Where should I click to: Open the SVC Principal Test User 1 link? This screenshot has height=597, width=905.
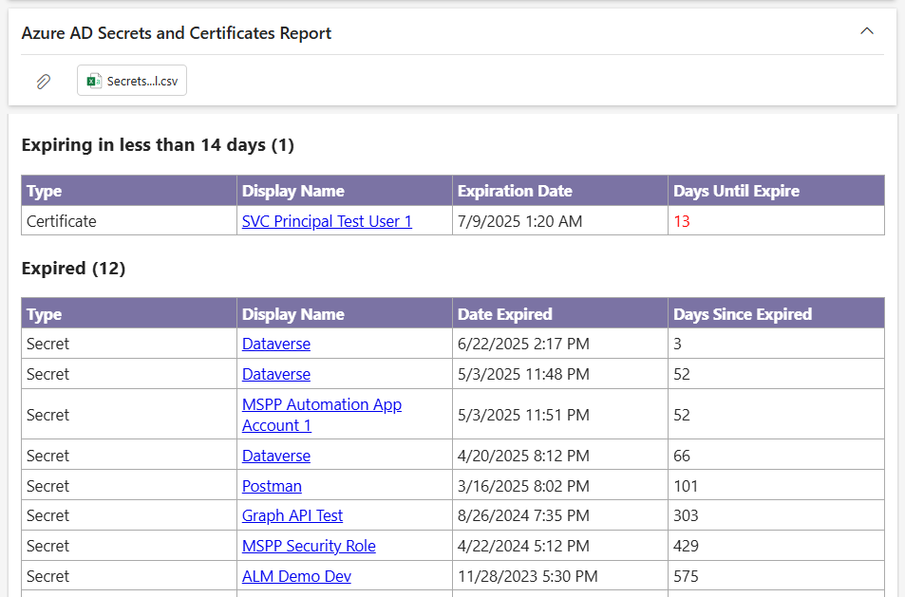(327, 221)
